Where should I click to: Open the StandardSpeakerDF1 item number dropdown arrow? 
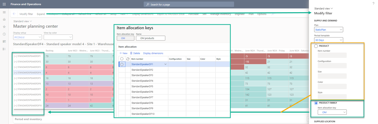click(165, 64)
